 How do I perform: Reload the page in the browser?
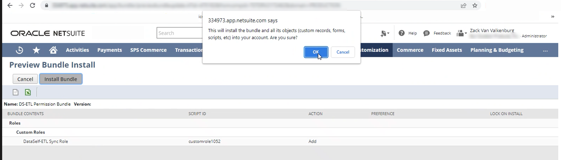(33, 5)
